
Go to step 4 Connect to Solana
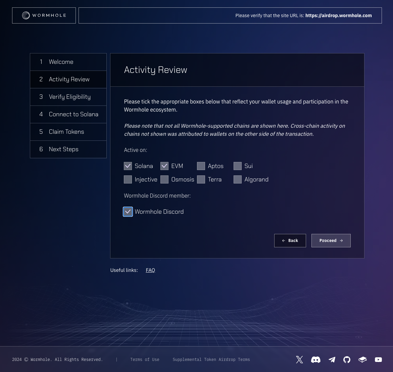[x=68, y=114]
